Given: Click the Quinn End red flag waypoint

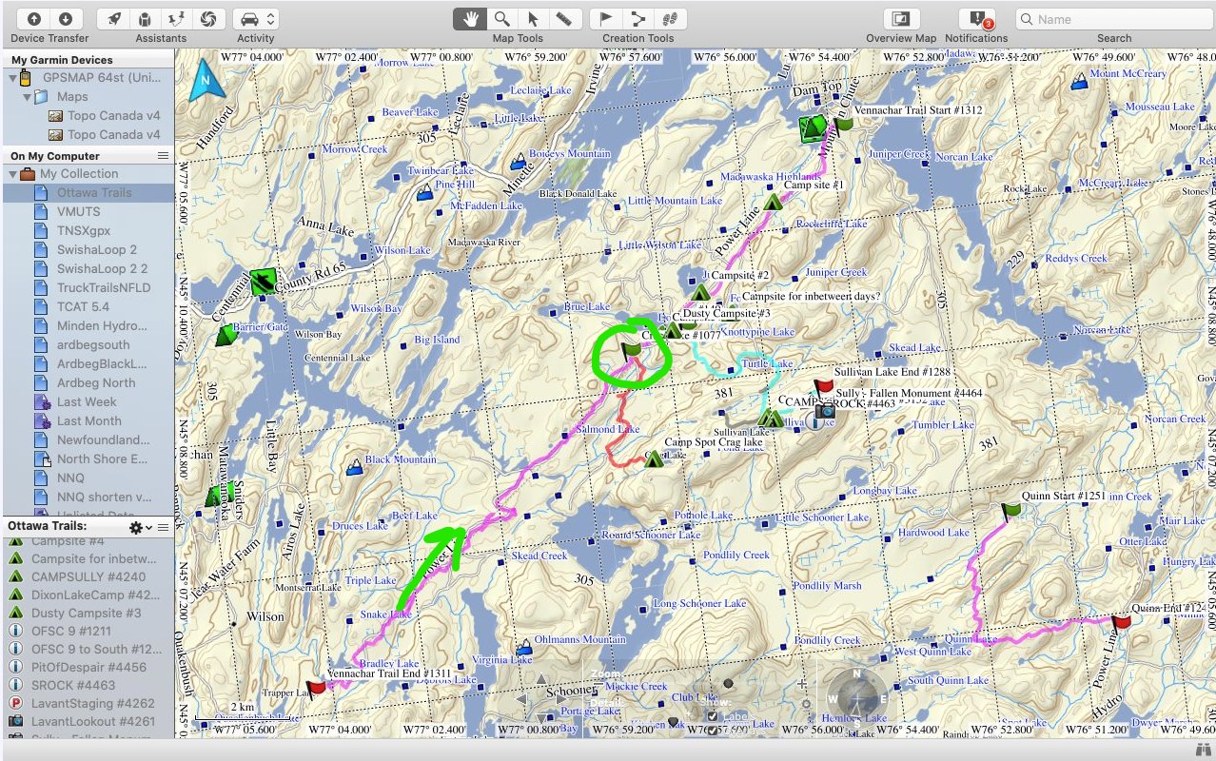Looking at the screenshot, I should [1120, 623].
